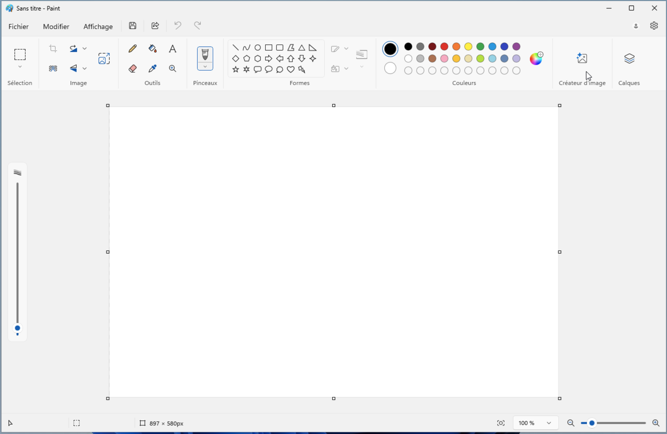Image resolution: width=667 pixels, height=434 pixels.
Task: Select the Eraser tool
Action: point(132,68)
